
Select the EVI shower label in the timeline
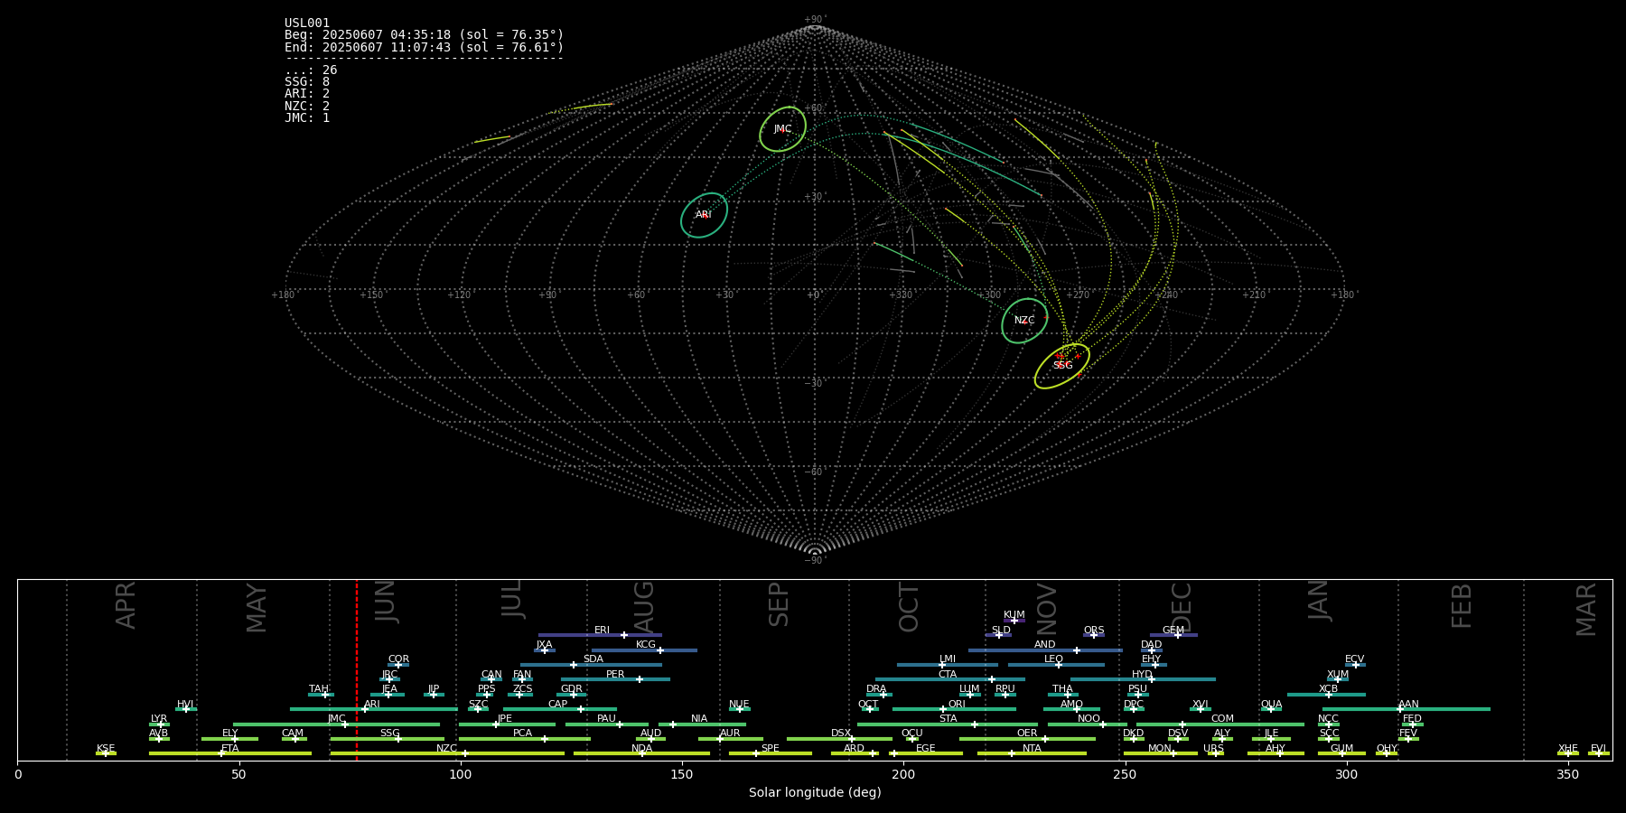click(x=1598, y=749)
